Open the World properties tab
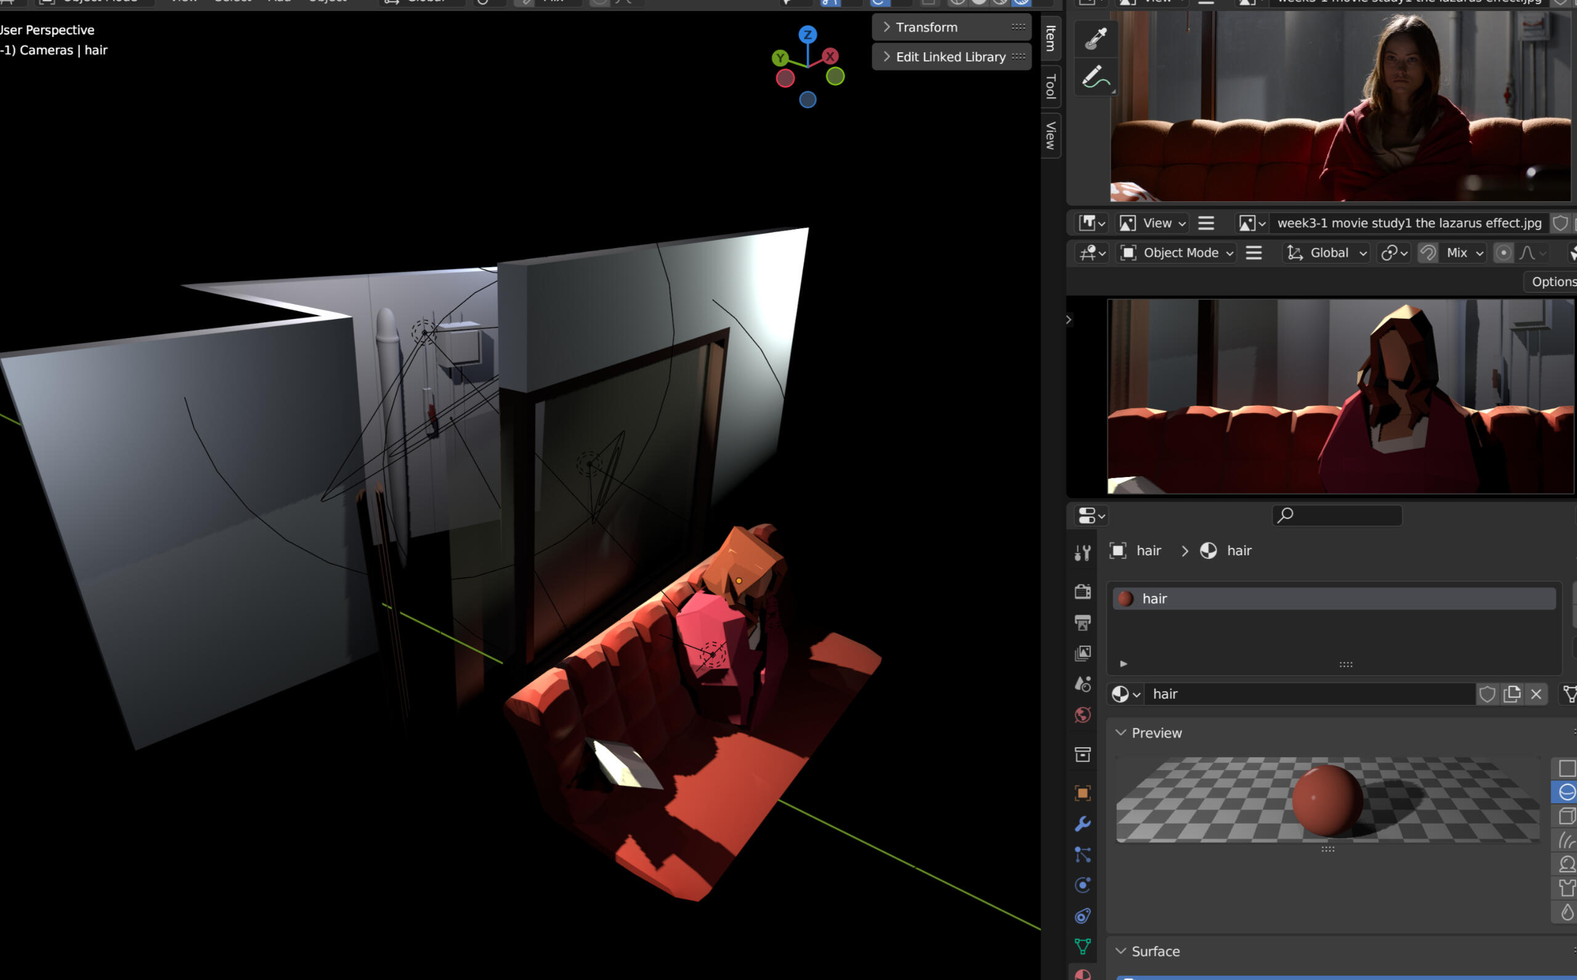Viewport: 1577px width, 980px height. (1082, 715)
